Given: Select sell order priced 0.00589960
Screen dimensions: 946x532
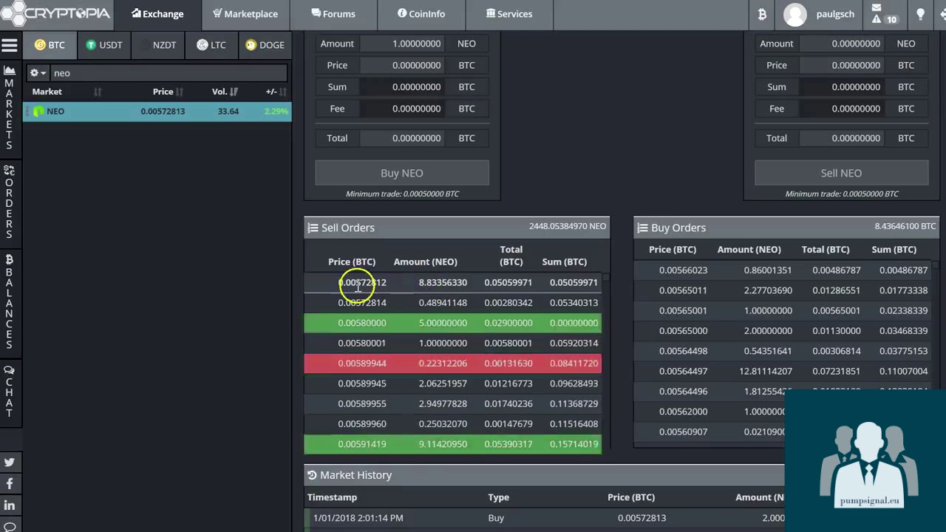Looking at the screenshot, I should [x=452, y=424].
